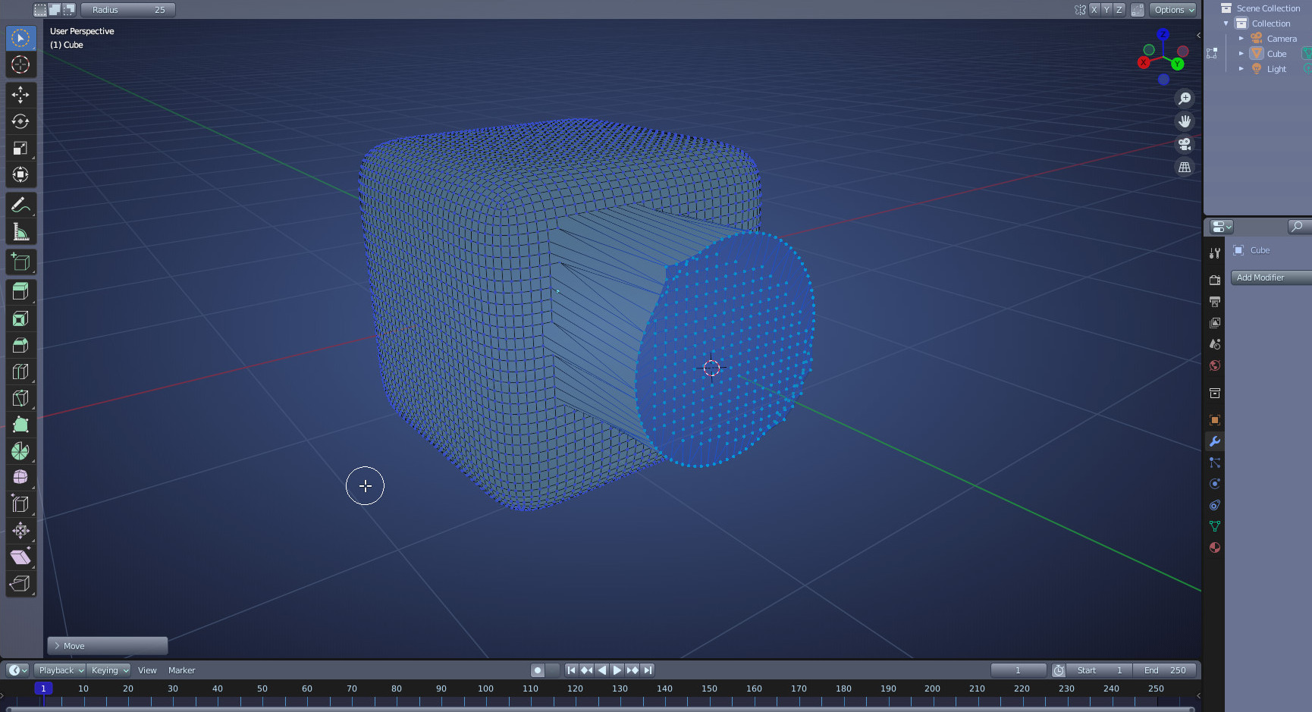The width and height of the screenshot is (1312, 712).
Task: Select the Knife tool
Action: [20, 398]
